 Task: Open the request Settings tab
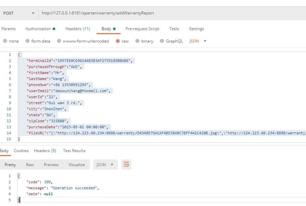(x=196, y=29)
